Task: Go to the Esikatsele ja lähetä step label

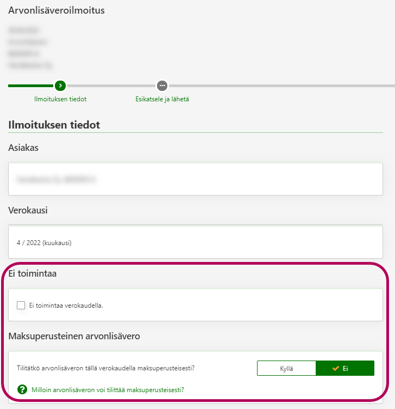Action: (162, 99)
